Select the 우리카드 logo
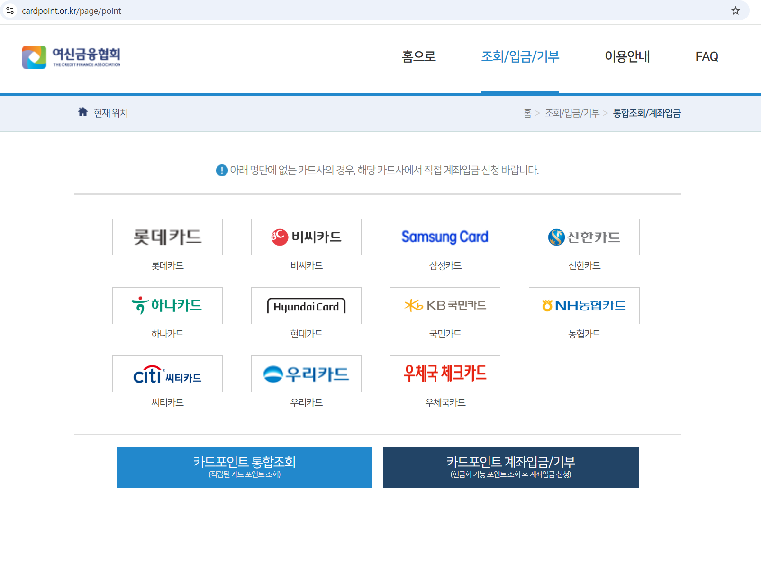Screen dimensions: 761x565 306,374
